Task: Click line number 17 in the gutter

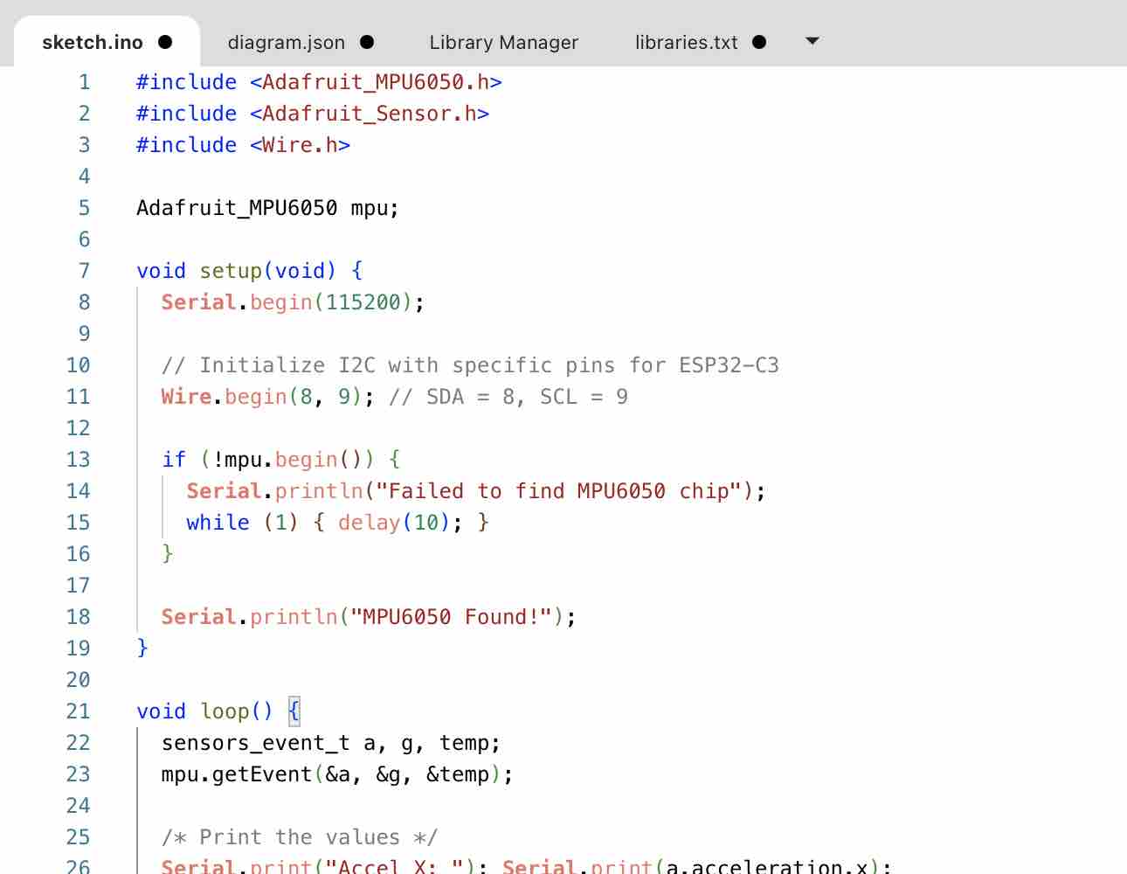Action: pyautogui.click(x=78, y=586)
